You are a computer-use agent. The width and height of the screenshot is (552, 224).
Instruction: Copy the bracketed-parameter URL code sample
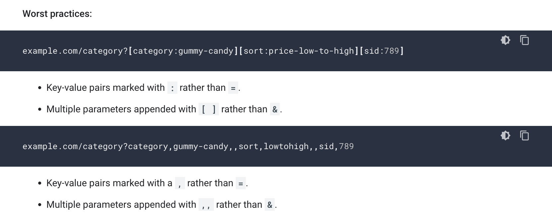[x=524, y=40]
